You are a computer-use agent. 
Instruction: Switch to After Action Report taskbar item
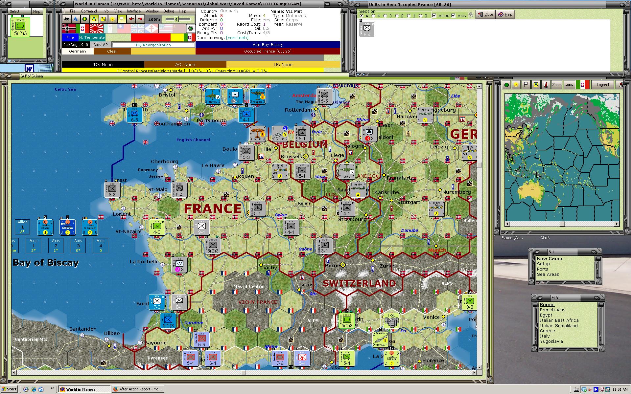pyautogui.click(x=137, y=389)
